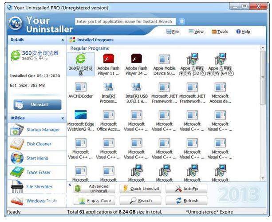The width and height of the screenshot is (272, 222).
Task: Click the '*Unregistered* Expire' status text
Action: (209, 212)
